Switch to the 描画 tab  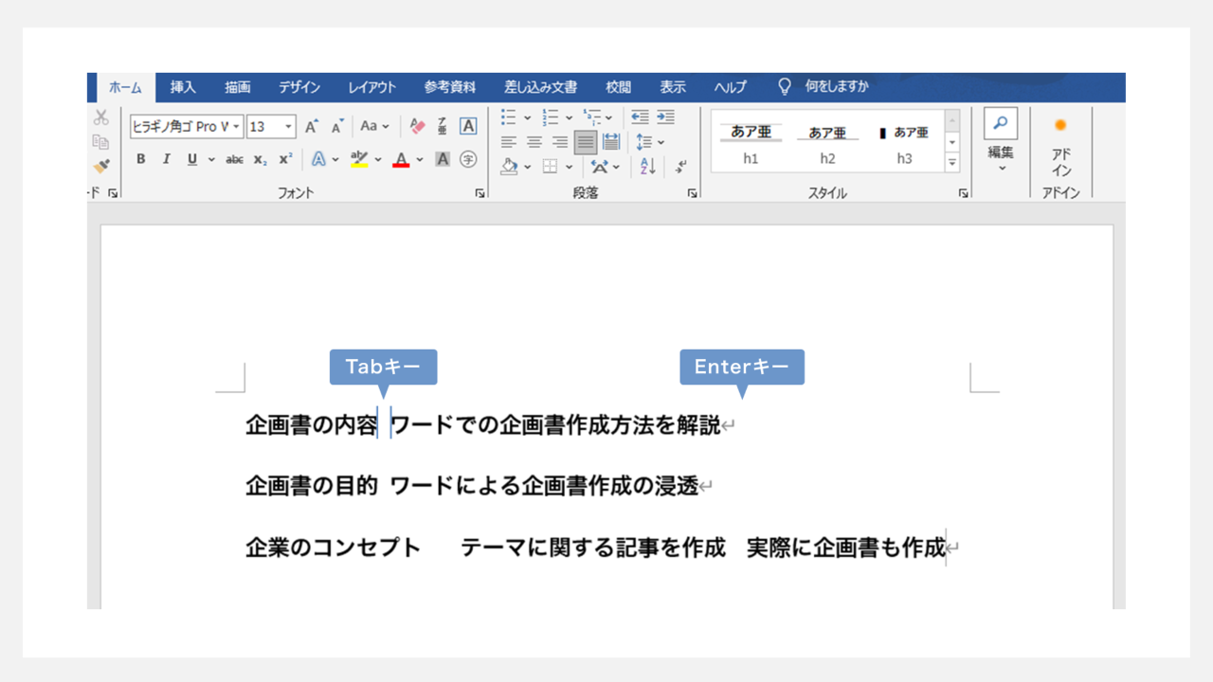pos(238,87)
